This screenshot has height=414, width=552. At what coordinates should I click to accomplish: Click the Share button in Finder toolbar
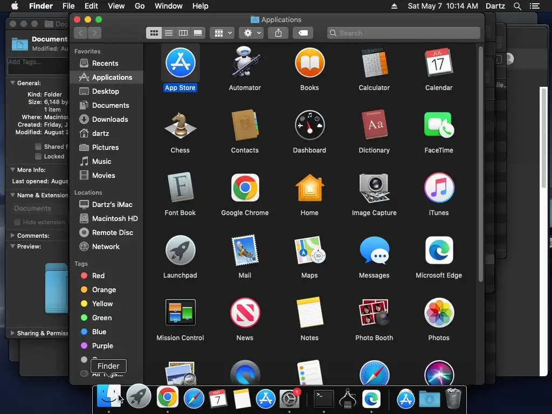click(x=278, y=33)
